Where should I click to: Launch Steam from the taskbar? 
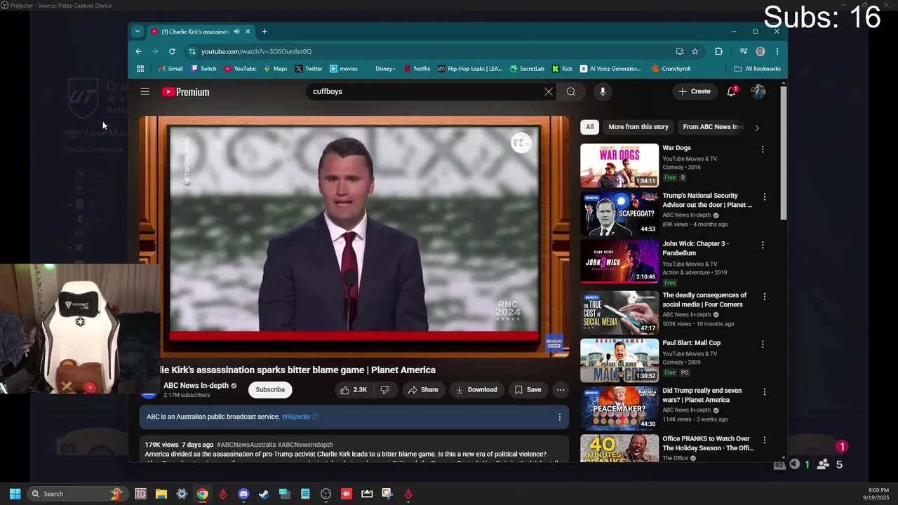coord(264,494)
